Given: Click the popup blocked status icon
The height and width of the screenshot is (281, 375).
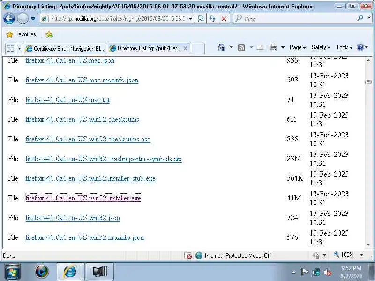Looking at the screenshot, I should (188, 255).
